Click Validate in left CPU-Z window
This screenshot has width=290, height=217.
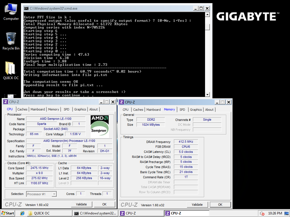click(81, 204)
